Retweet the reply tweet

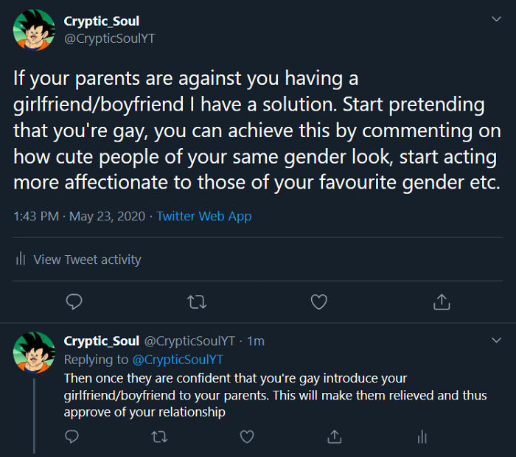coord(159,437)
